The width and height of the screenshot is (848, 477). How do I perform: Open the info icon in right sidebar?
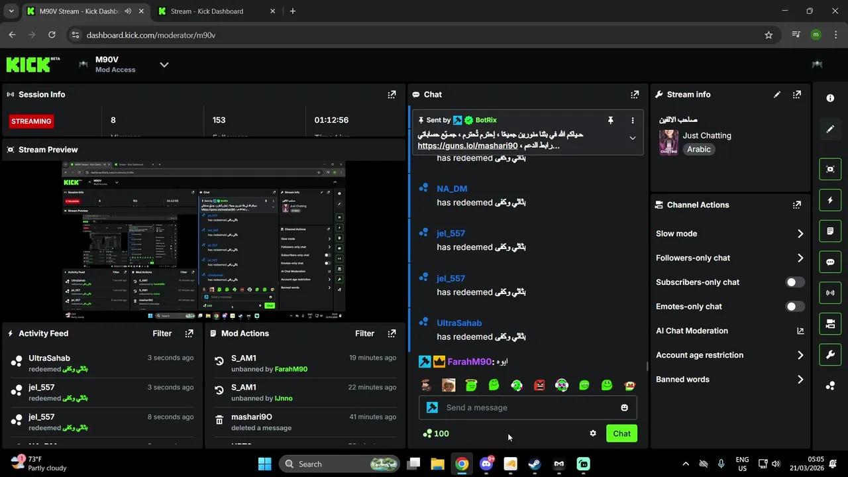click(830, 98)
